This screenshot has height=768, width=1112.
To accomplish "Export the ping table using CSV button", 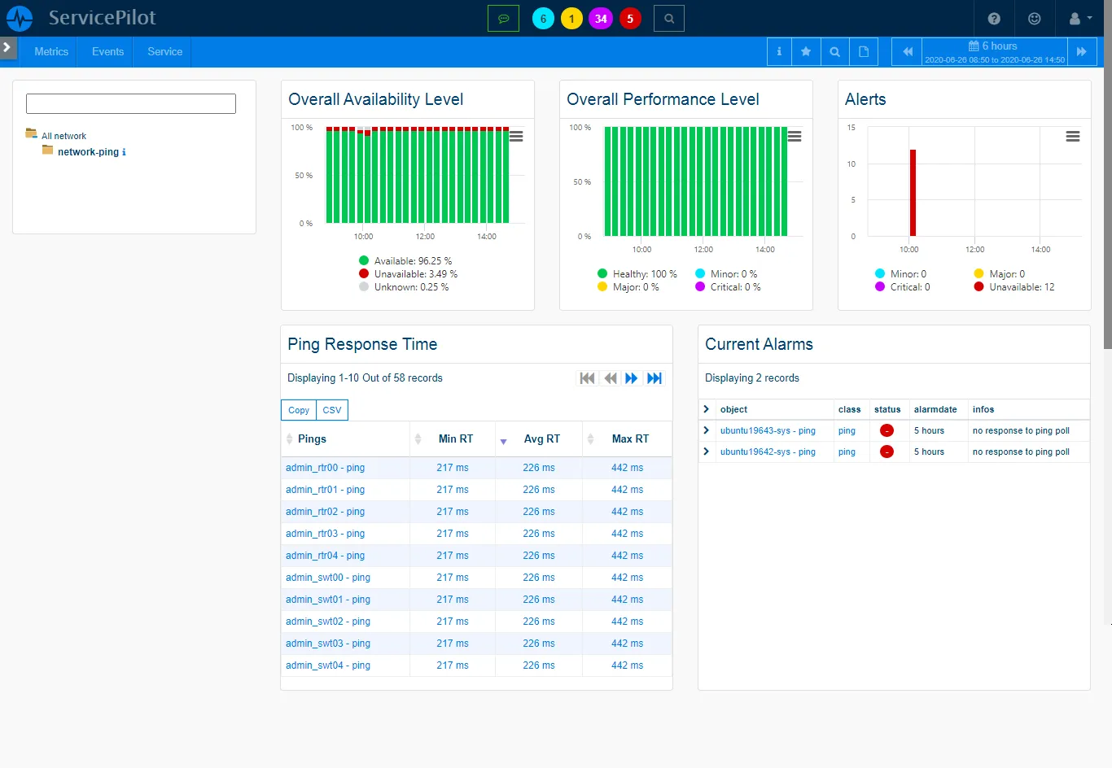I will click(331, 410).
